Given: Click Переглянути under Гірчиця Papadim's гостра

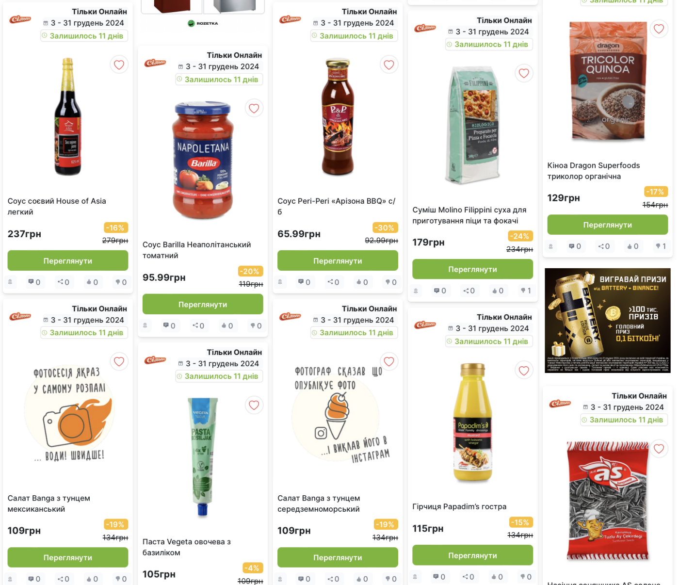Looking at the screenshot, I should point(472,555).
